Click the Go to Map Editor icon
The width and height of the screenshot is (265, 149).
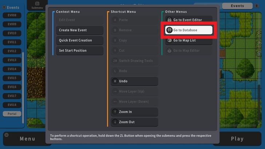click(169, 51)
